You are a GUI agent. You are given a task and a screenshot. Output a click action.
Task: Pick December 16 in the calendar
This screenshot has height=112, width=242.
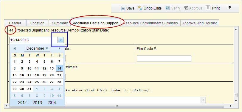22,75
